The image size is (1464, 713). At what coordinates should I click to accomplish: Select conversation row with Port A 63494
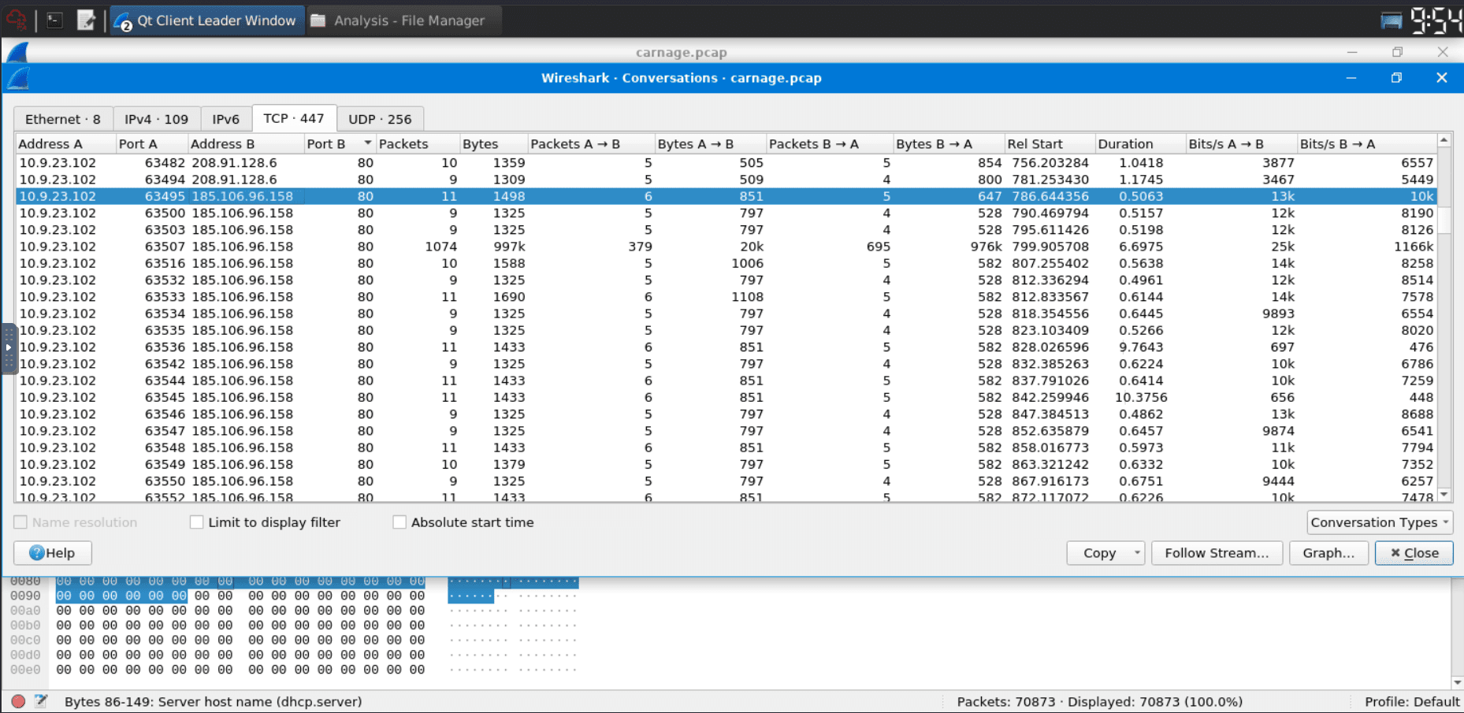pos(726,180)
